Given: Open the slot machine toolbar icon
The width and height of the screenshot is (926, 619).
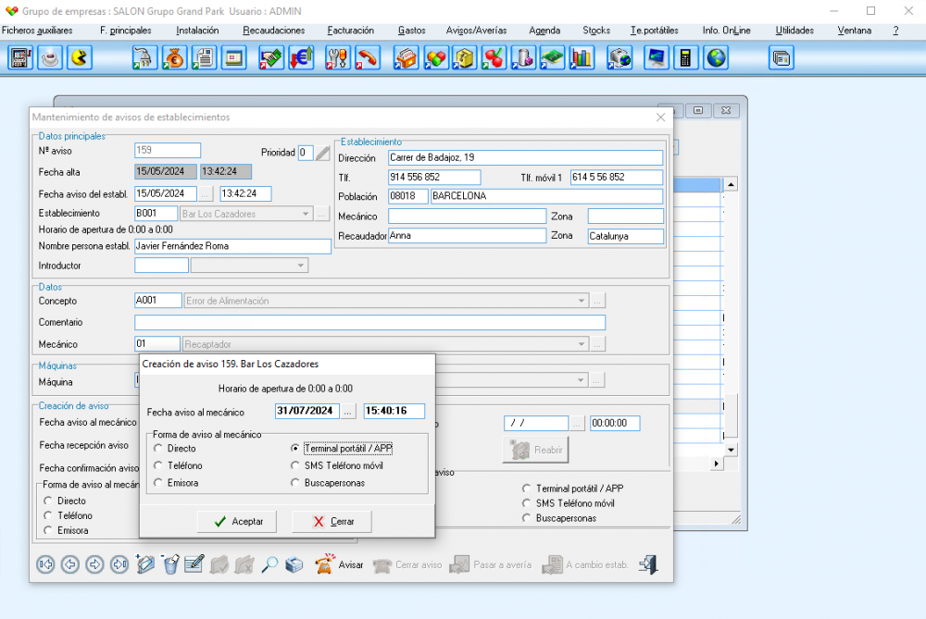Looking at the screenshot, I should (x=20, y=57).
